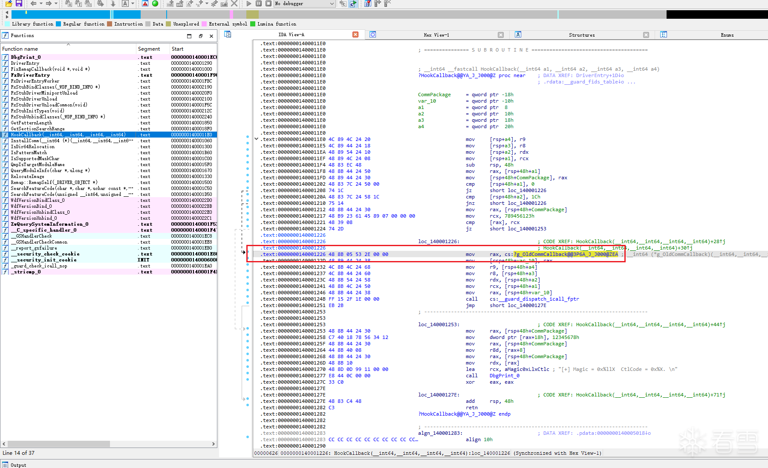Click the X cancel icon in toolbar
Image resolution: width=768 pixels, height=468 pixels.
coord(234,3)
